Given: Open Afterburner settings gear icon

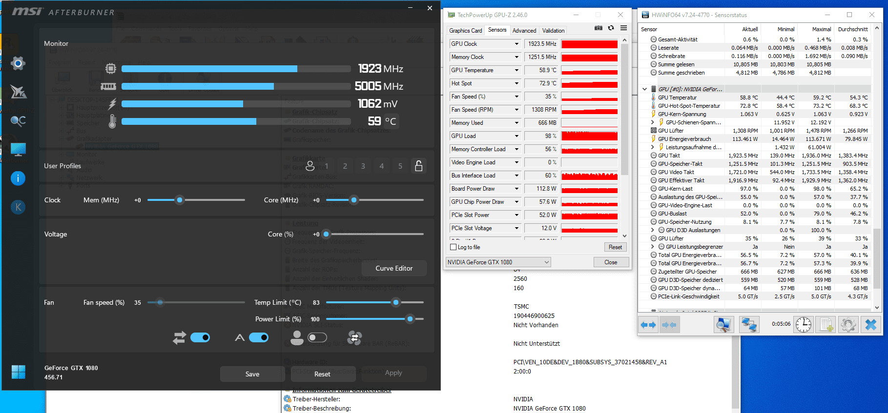Looking at the screenshot, I should (x=18, y=63).
